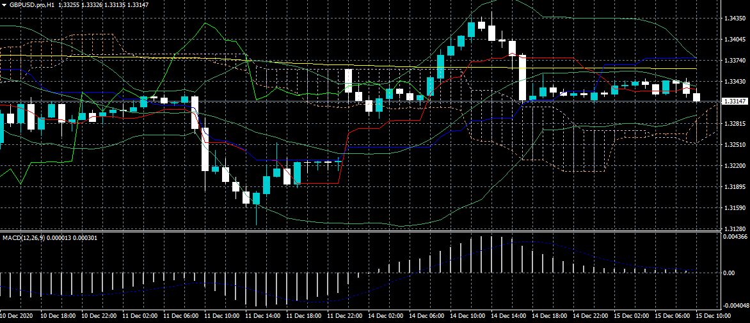The height and width of the screenshot is (323, 750).
Task: Click the 10 Dec 18:00 time label
Action: click(x=56, y=316)
